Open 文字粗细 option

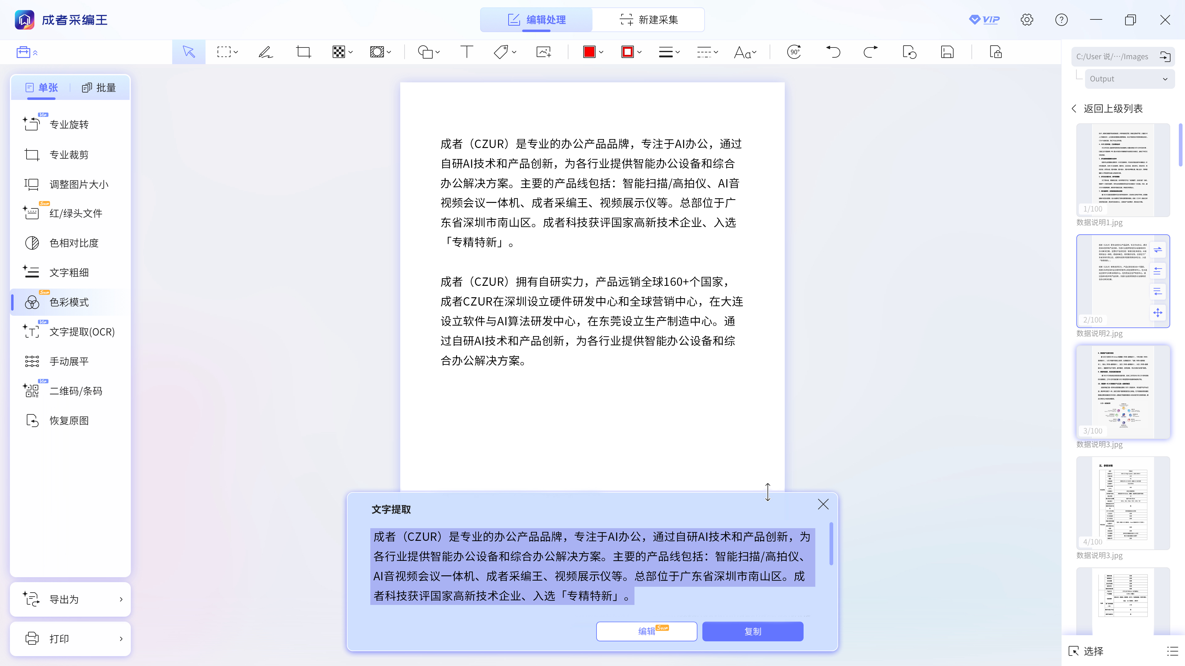pos(70,273)
